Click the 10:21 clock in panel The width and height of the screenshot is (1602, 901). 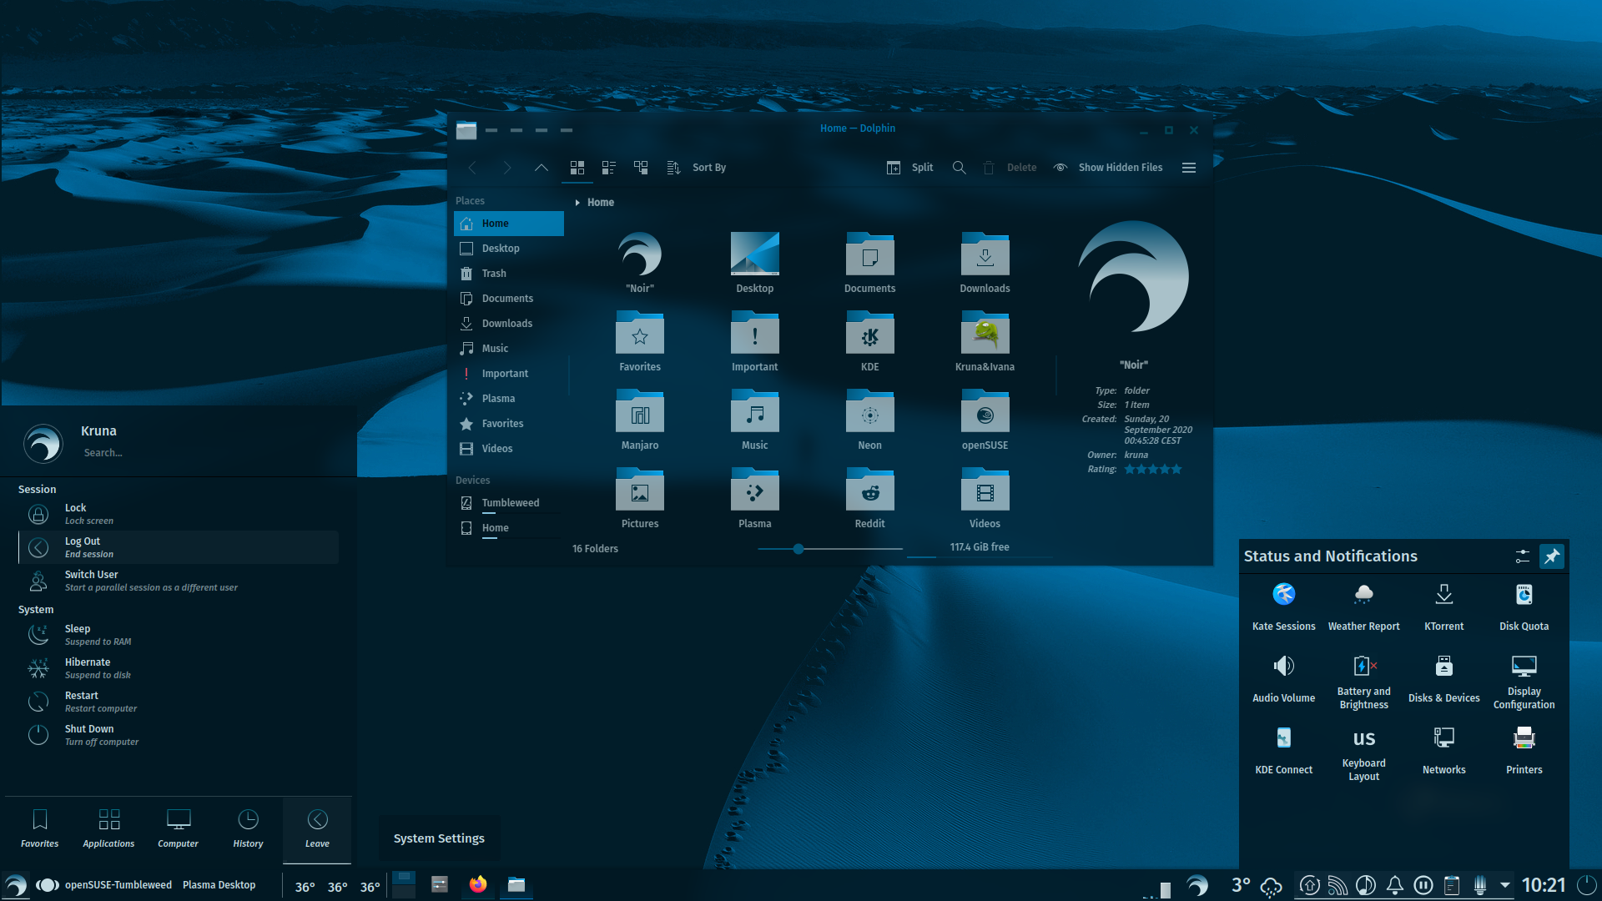(1543, 885)
